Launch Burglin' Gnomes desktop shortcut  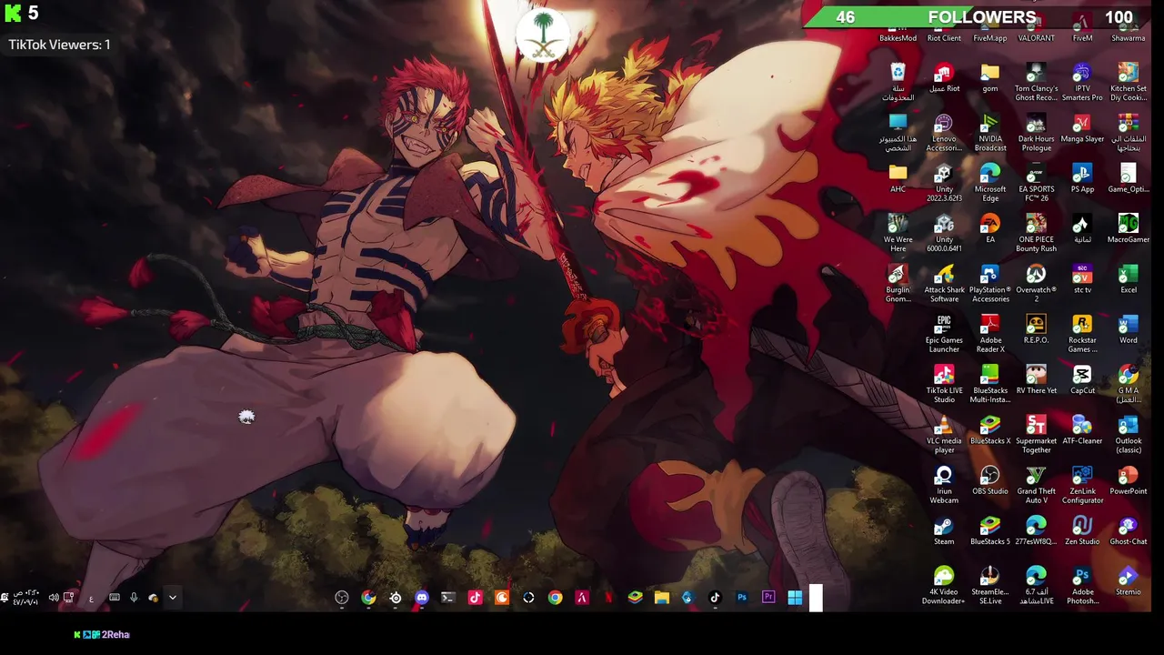898,283
